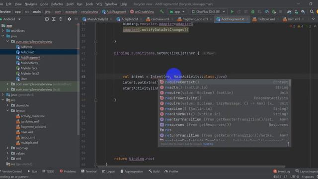Collapse the res folder
The width and height of the screenshot is (318, 179).
(x=3, y=100)
